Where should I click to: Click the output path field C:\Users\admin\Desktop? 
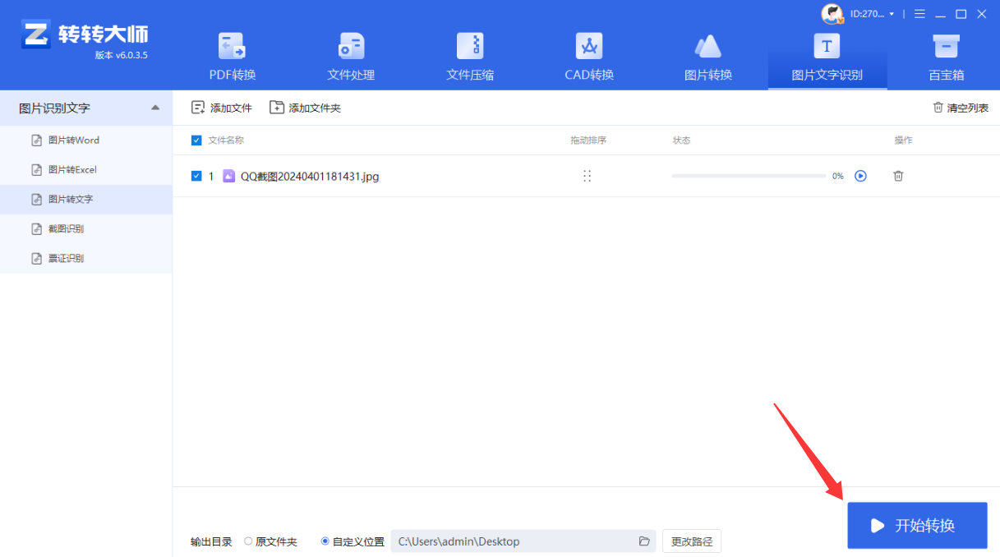coord(523,541)
